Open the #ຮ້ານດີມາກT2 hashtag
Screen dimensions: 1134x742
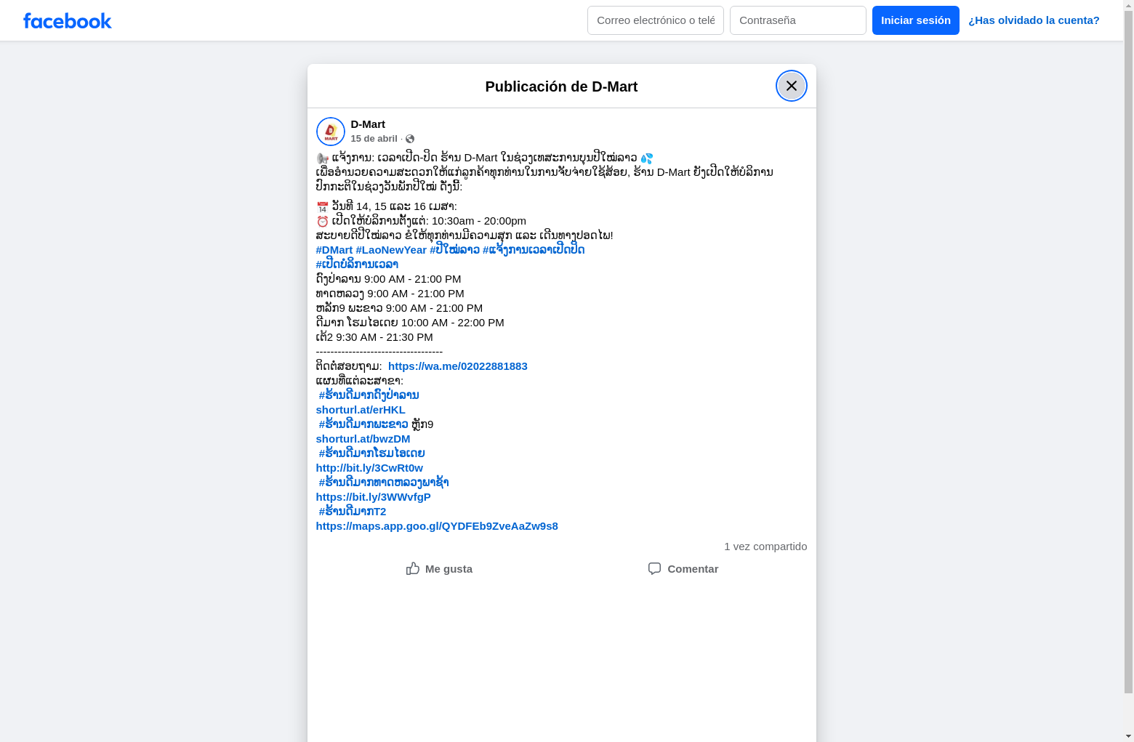click(x=353, y=512)
